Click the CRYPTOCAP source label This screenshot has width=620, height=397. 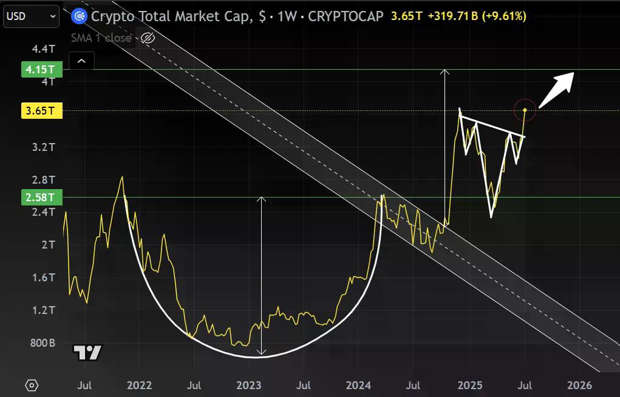click(x=346, y=16)
